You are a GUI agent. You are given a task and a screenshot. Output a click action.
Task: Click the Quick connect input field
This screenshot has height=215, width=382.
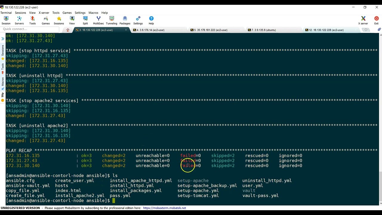point(29,29)
